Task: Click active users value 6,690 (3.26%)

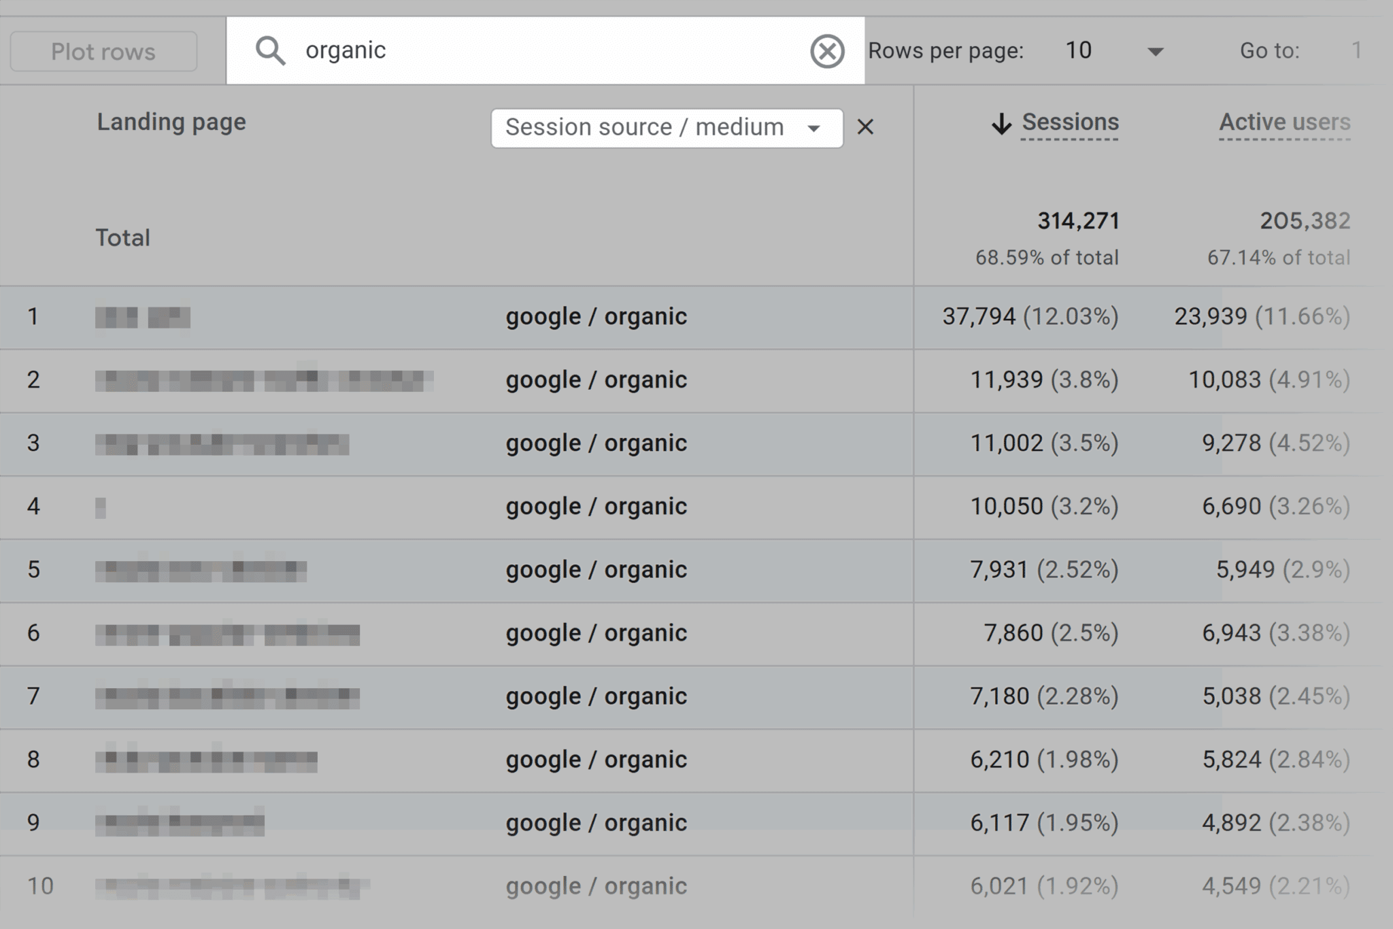Action: [1276, 507]
